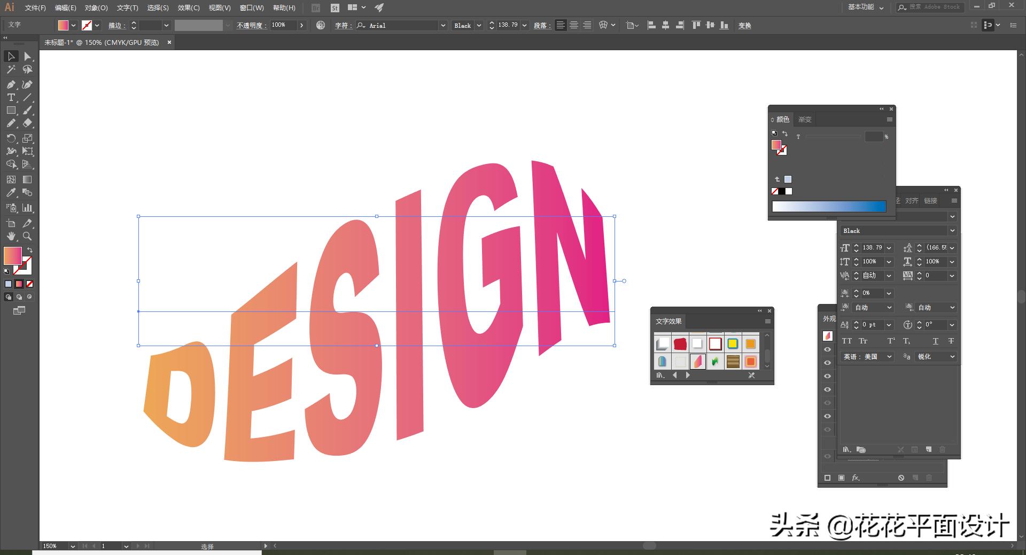
Task: Click the blue gradient color spectrum bar
Action: click(829, 207)
